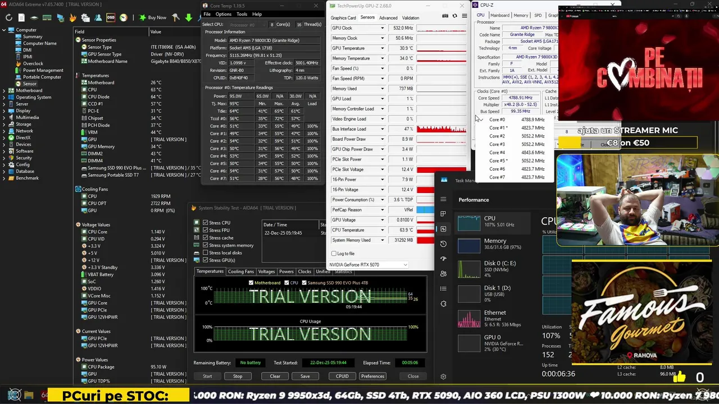The width and height of the screenshot is (719, 404).
Task: Click the hammer preferences icon in AIDA64 toolbar
Action: tap(176, 17)
